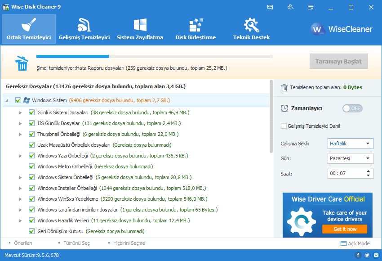Screen dimensions: 382x261
Task: Expand Windows Yazı Önbelleği node
Action: click(21, 156)
